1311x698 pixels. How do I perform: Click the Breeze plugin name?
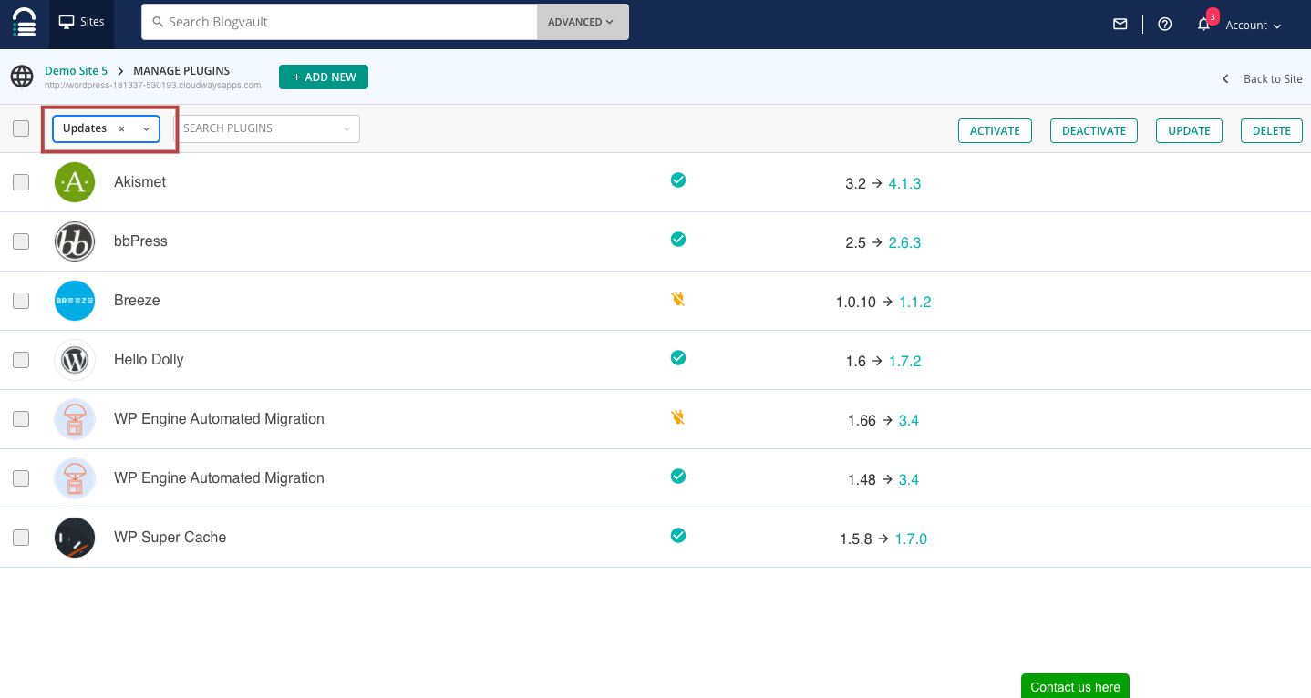pos(137,300)
